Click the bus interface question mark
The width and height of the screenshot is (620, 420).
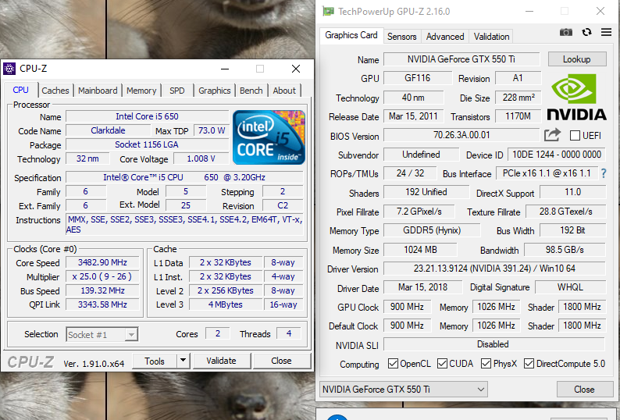click(x=604, y=173)
